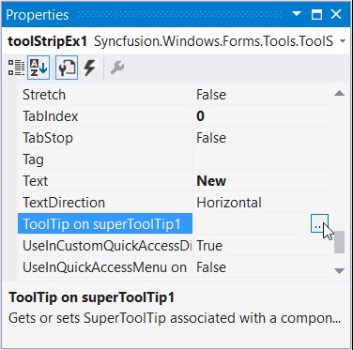Select the TabIndex property value field
353x350 pixels.
click(262, 116)
